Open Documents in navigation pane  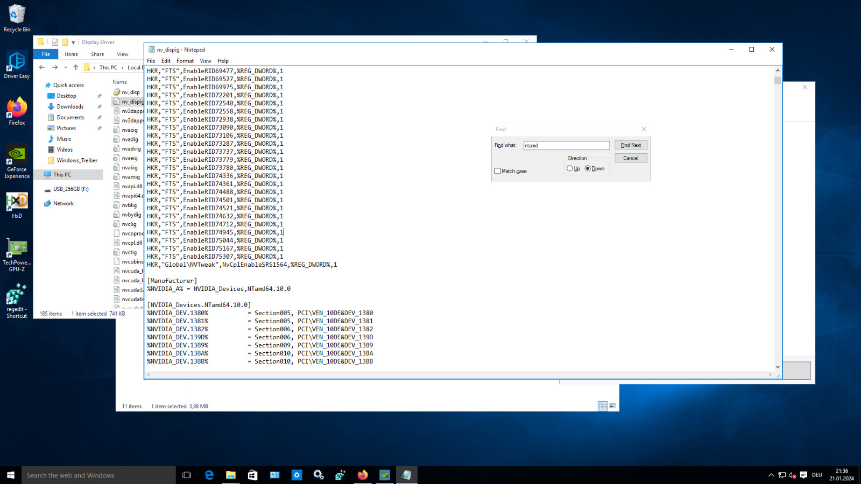(x=70, y=117)
